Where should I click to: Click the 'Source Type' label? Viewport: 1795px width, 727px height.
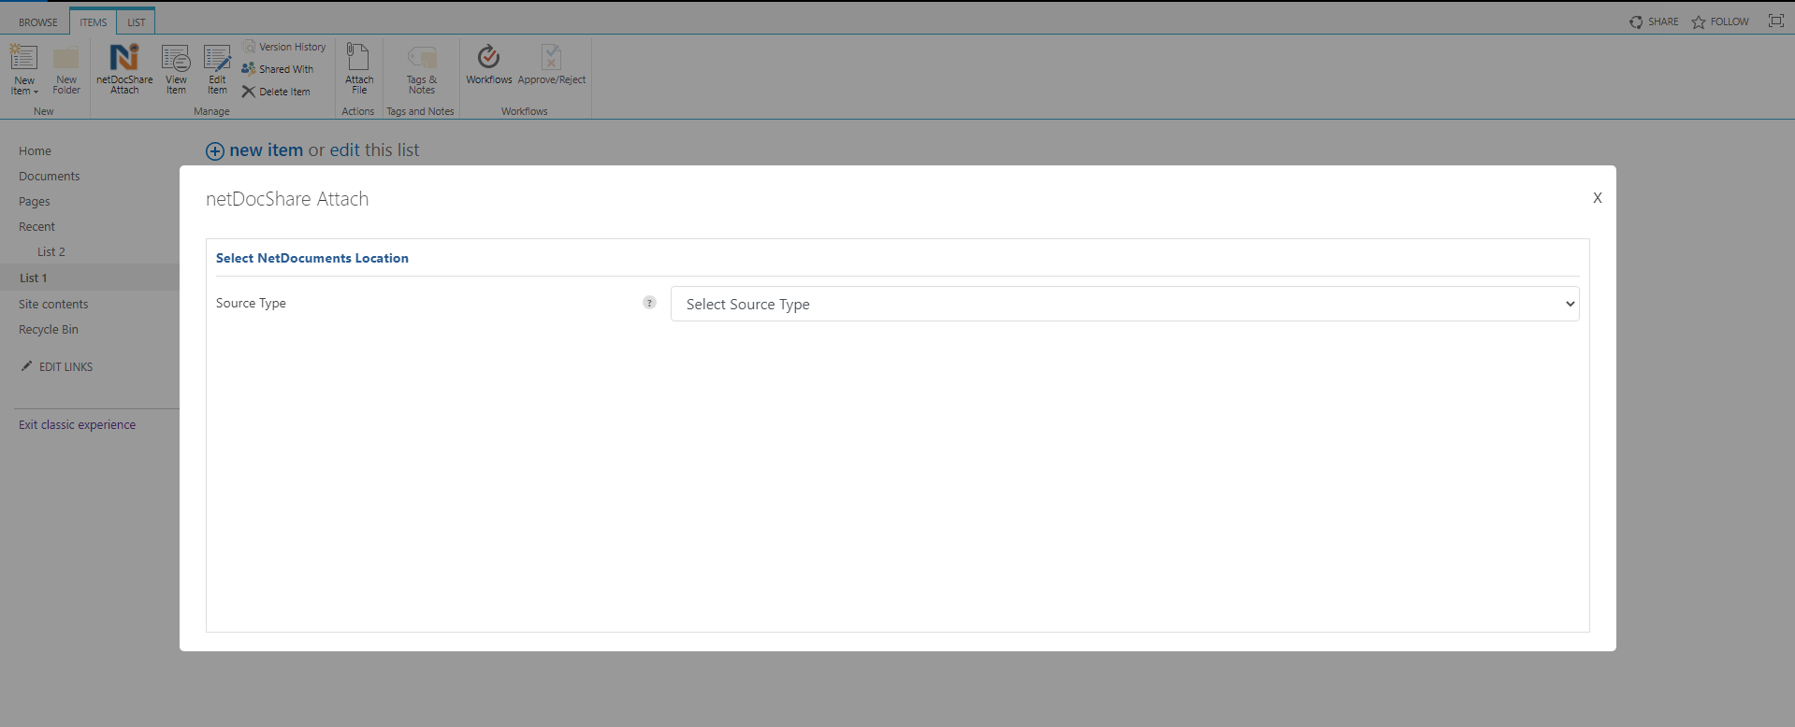(x=251, y=303)
